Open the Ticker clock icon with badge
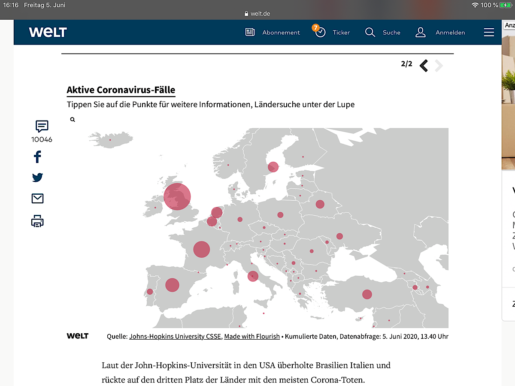 coord(320,32)
